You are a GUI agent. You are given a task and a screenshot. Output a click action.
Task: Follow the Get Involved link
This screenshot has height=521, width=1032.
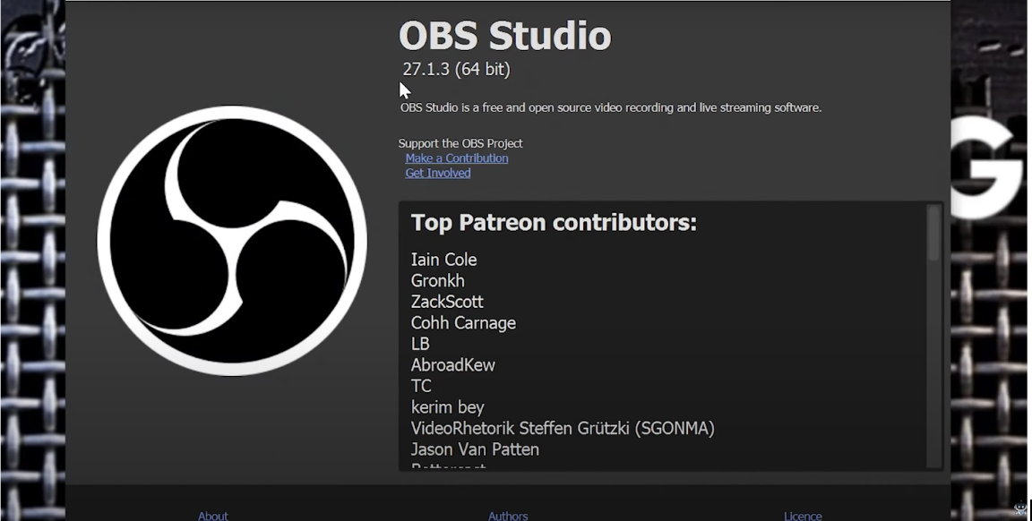click(437, 174)
